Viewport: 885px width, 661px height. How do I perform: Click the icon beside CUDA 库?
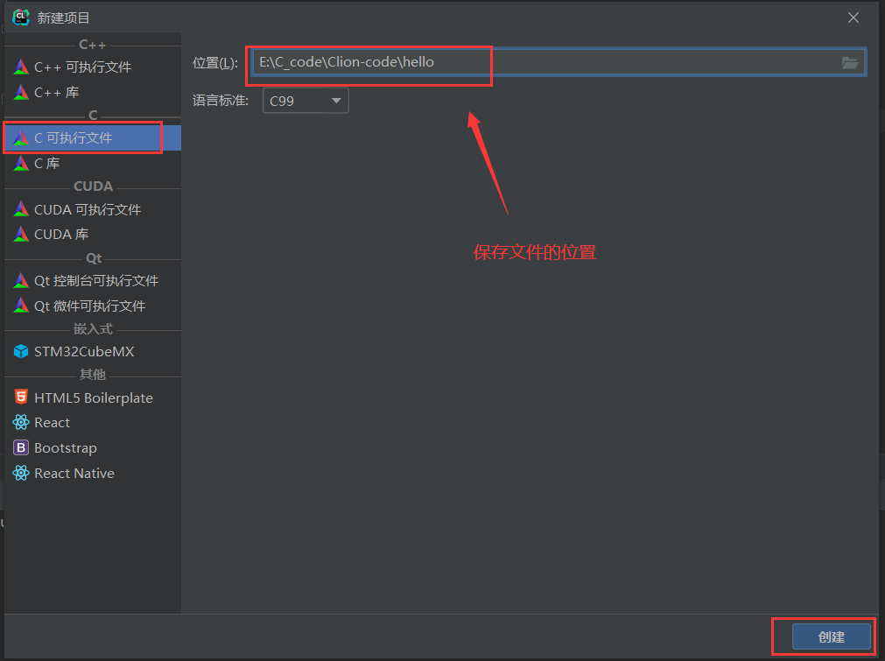coord(21,234)
